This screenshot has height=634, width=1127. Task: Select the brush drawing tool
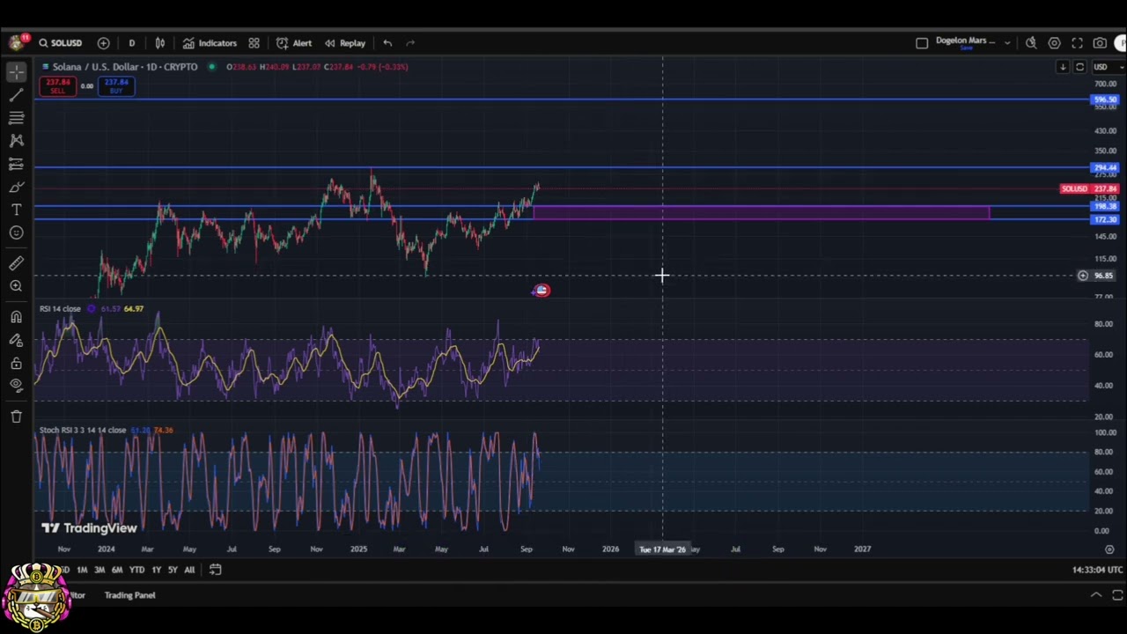(x=16, y=187)
